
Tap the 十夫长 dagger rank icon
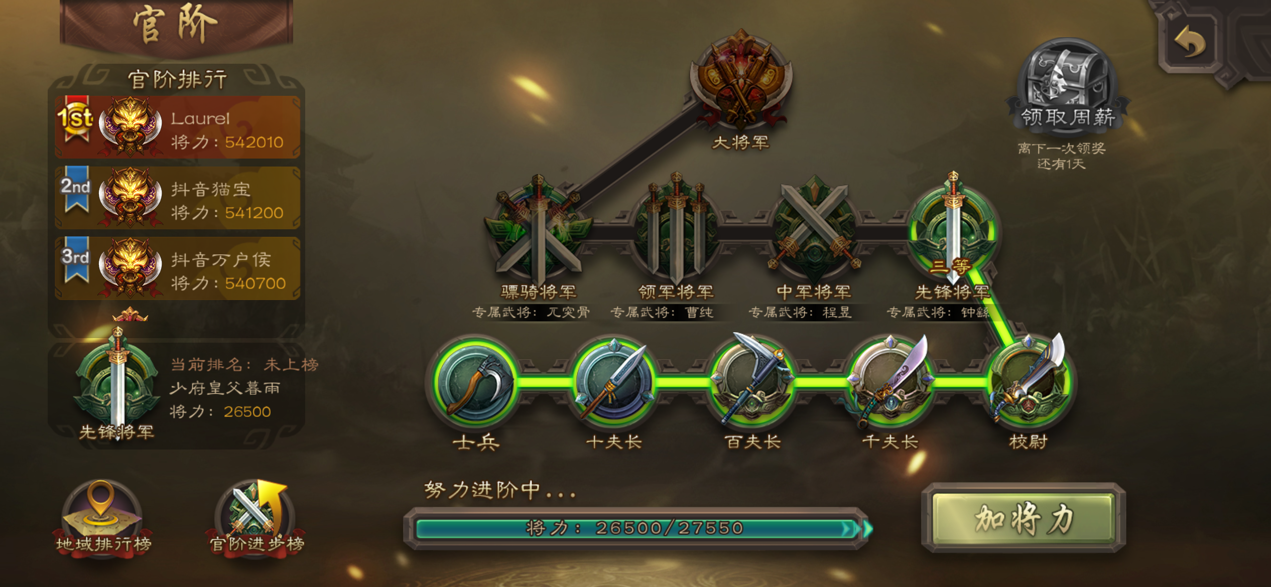tap(613, 383)
